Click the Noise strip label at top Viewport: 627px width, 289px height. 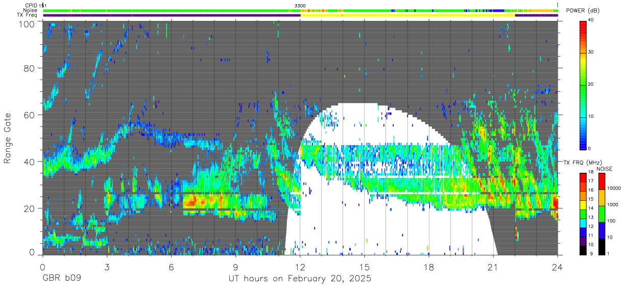(x=30, y=10)
